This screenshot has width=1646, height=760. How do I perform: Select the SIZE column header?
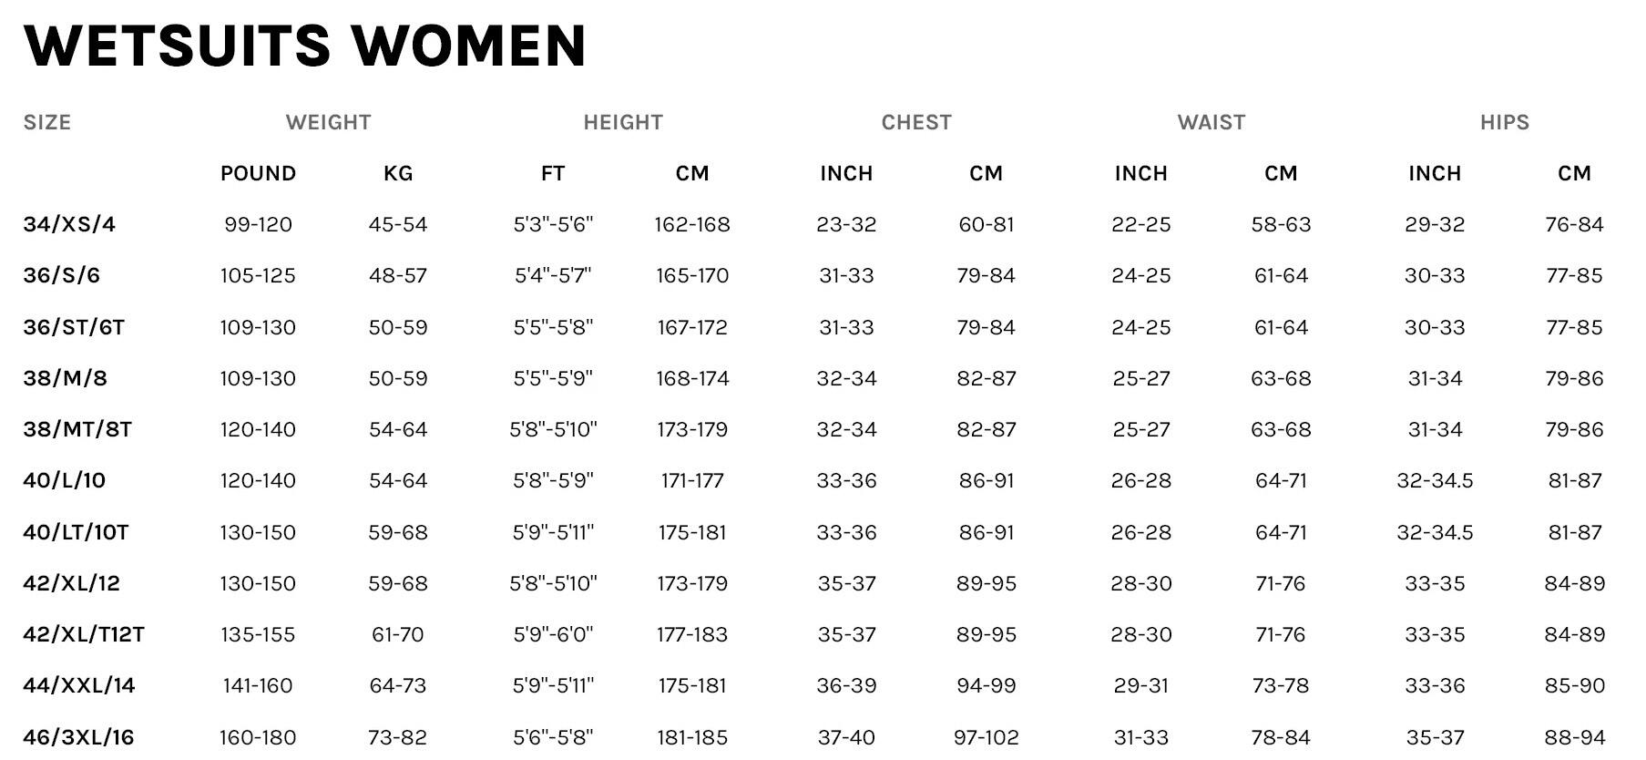coord(47,123)
